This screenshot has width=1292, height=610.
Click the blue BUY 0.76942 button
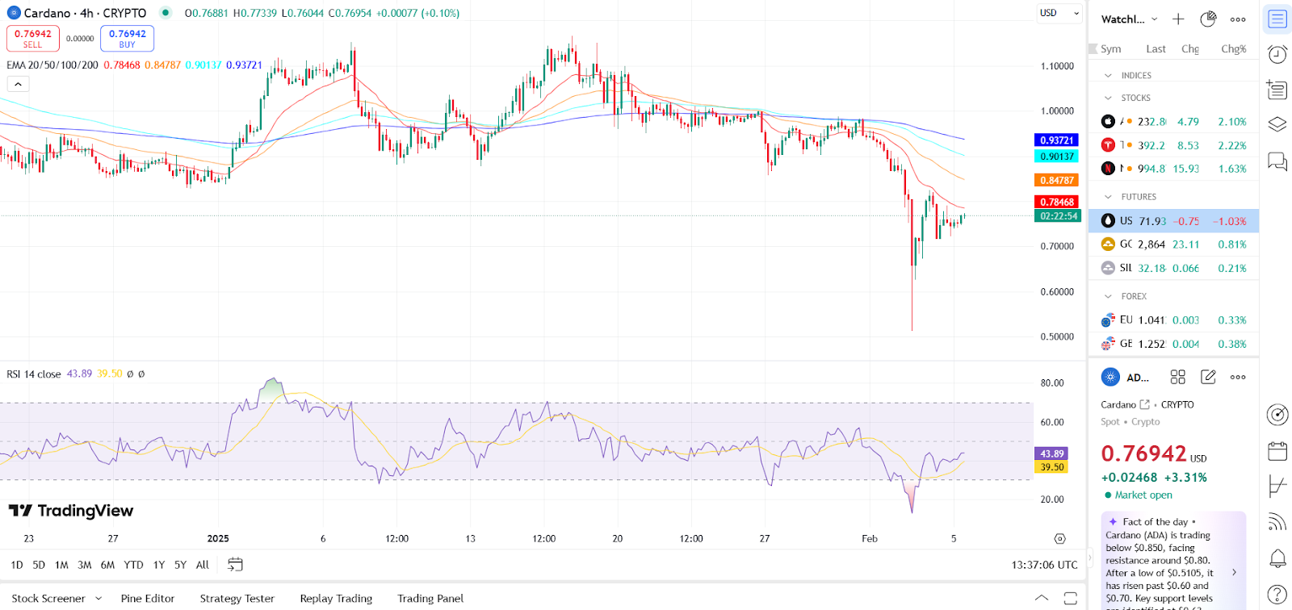coord(128,39)
